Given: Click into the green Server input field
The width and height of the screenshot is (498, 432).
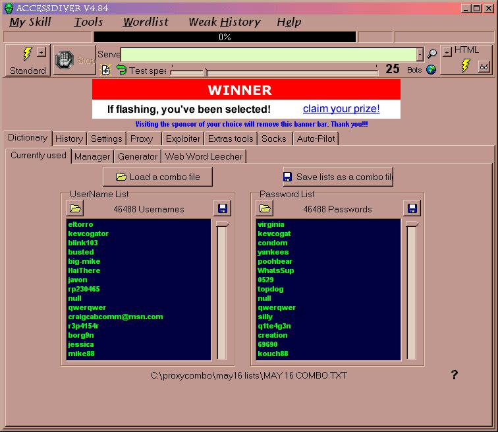Looking at the screenshot, I should coord(269,54).
